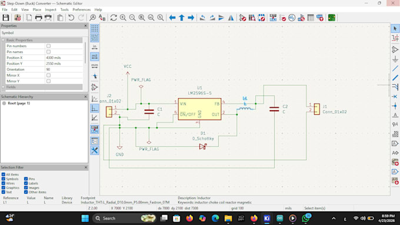This screenshot has width=400, height=225.
Task: Open the Place menu
Action: (x=36, y=9)
